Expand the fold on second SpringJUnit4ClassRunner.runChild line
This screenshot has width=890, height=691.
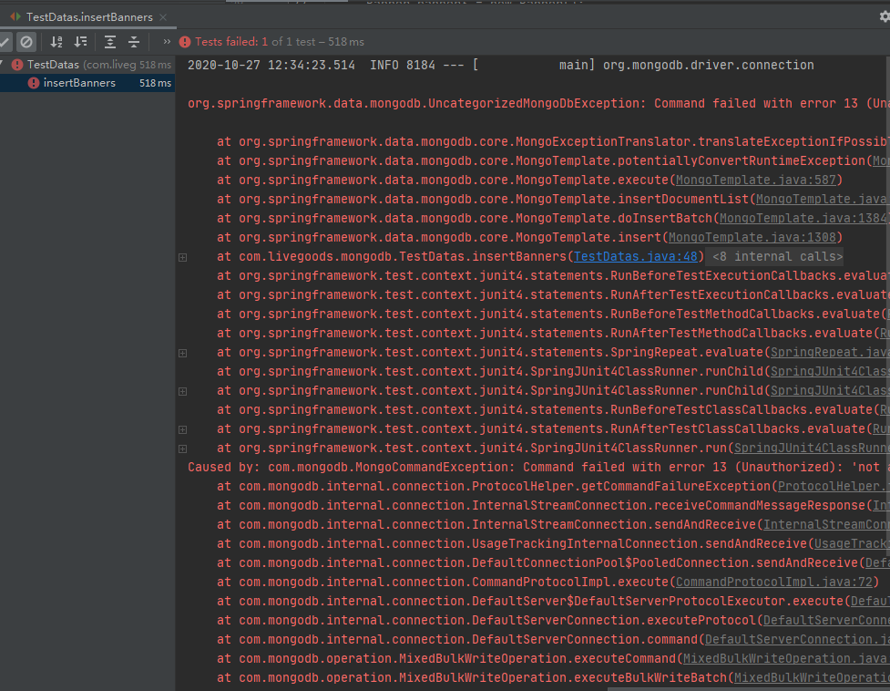tap(183, 391)
